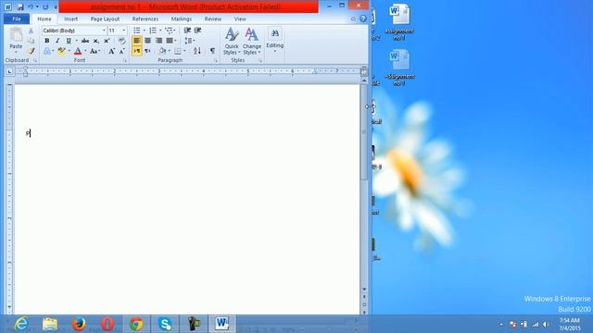This screenshot has width=593, height=333.
Task: Minimize the ribbon with caret icon
Action: coord(353,18)
